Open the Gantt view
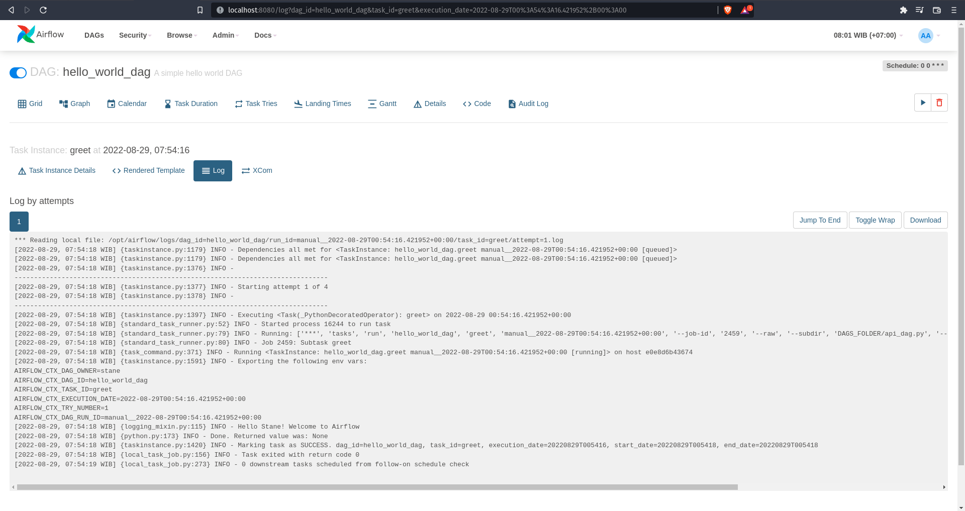Viewport: 965px width, 511px height. (382, 104)
